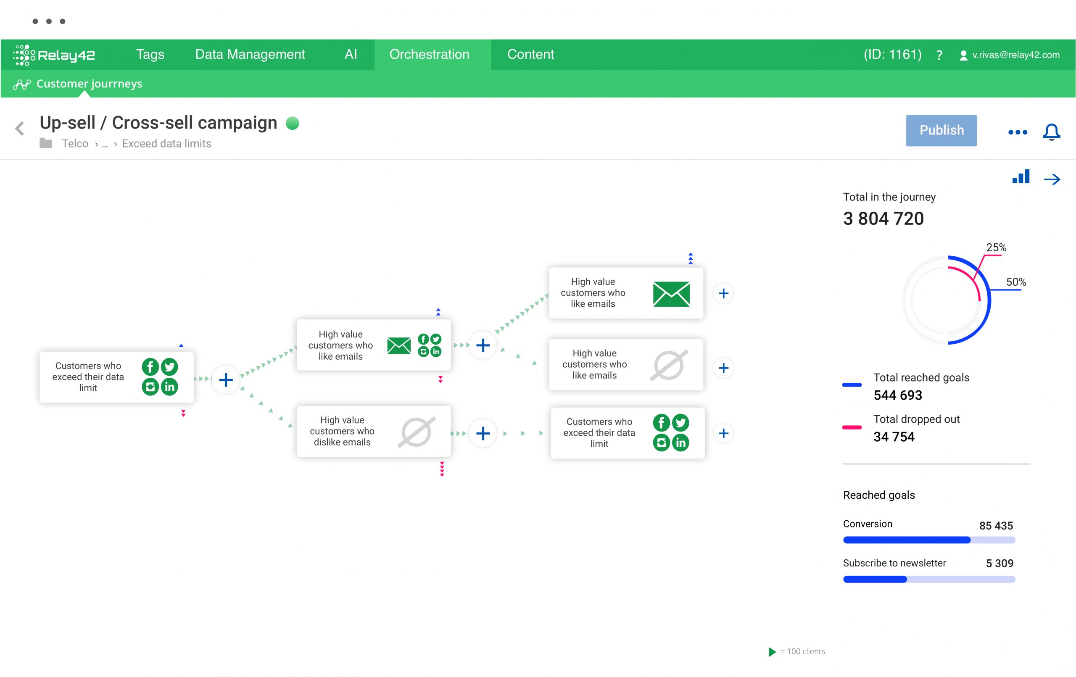Screen dimensions: 1076x677
Task: Click the Subscribe to newsletter progress bar
Action: 929,579
